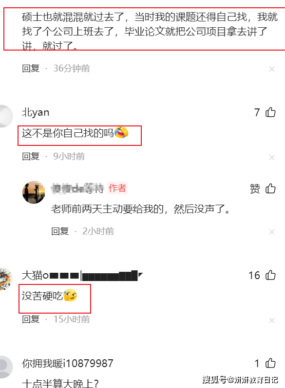Reply to the author's 2小时前 comment

60,231
